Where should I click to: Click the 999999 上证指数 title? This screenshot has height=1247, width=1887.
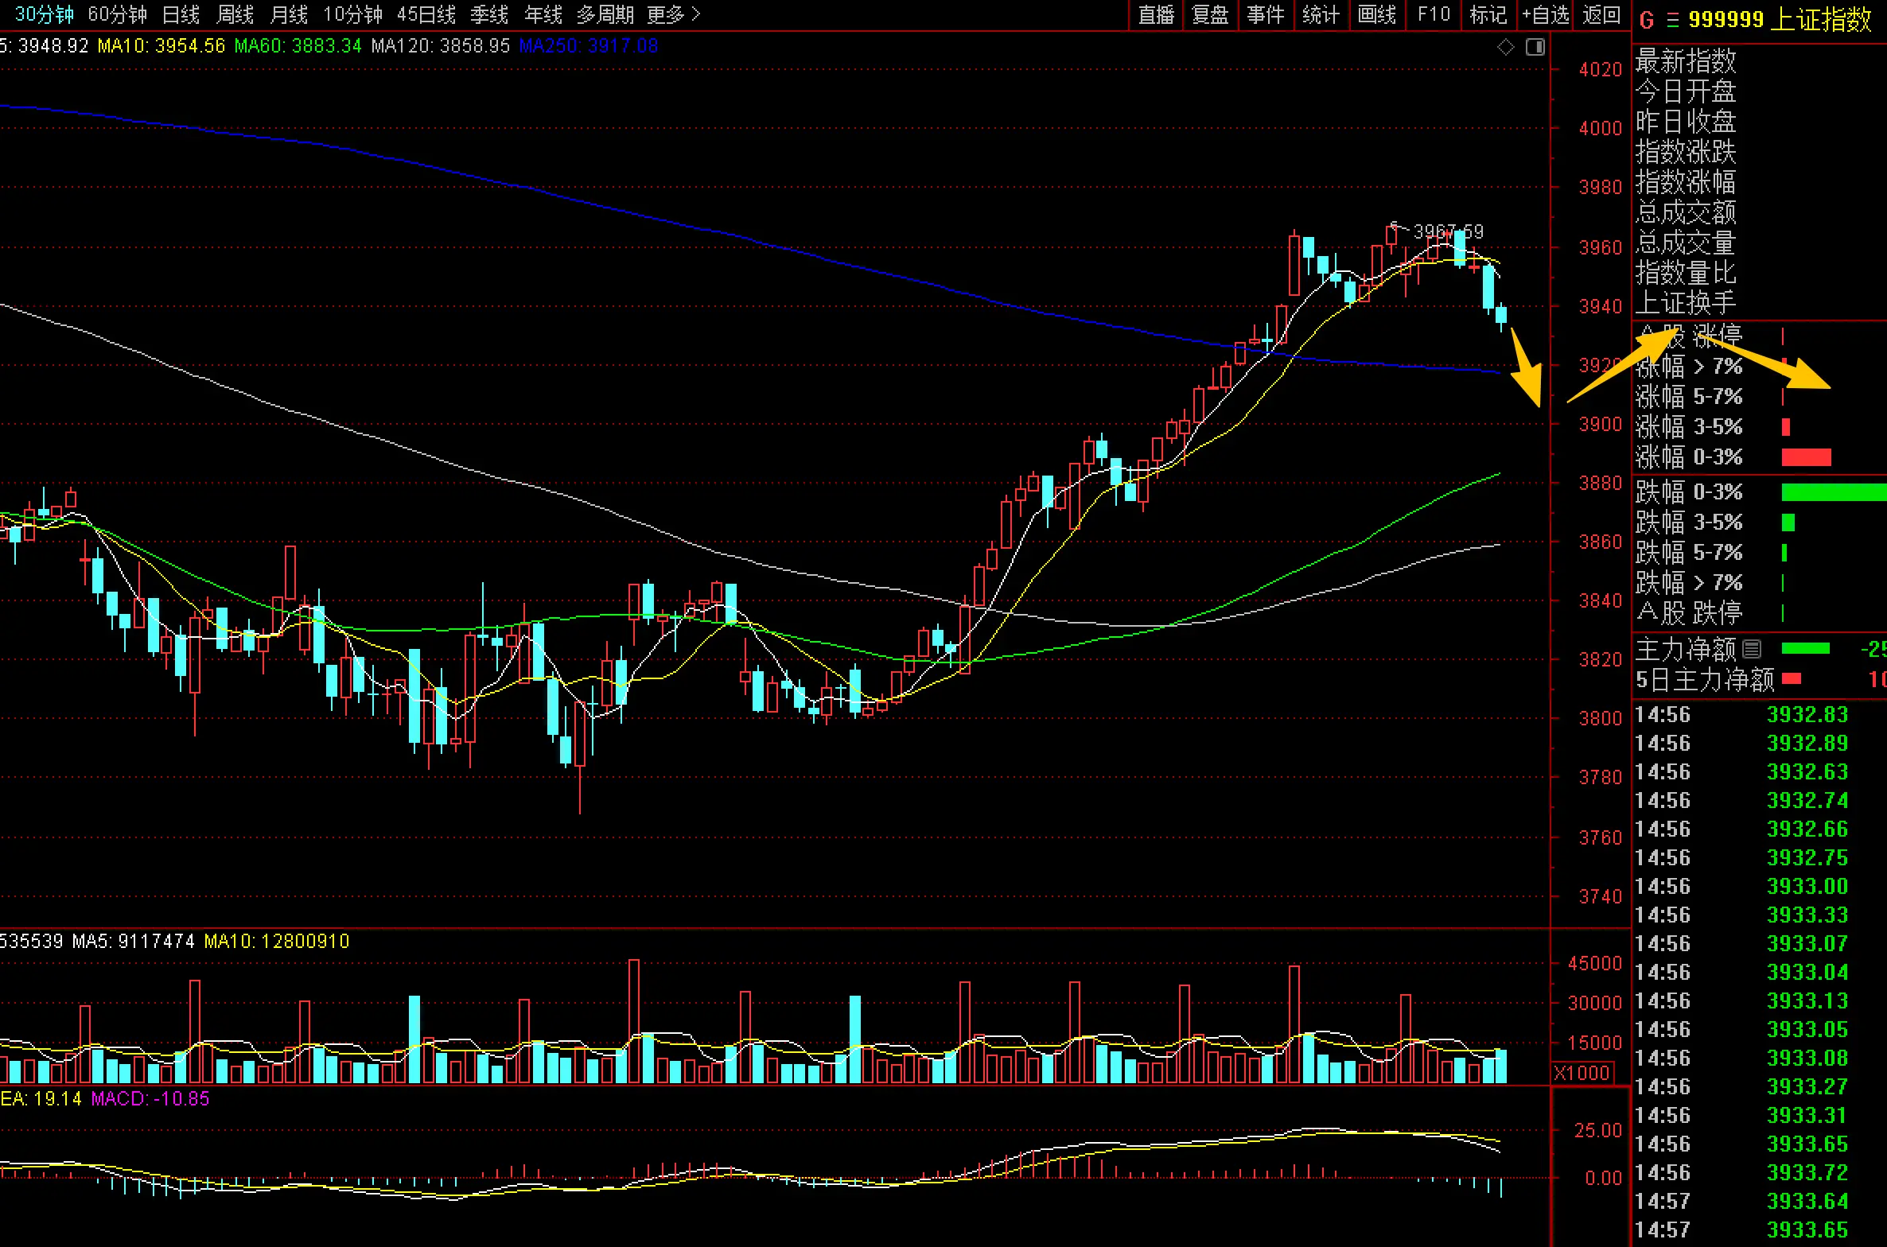(x=1780, y=20)
